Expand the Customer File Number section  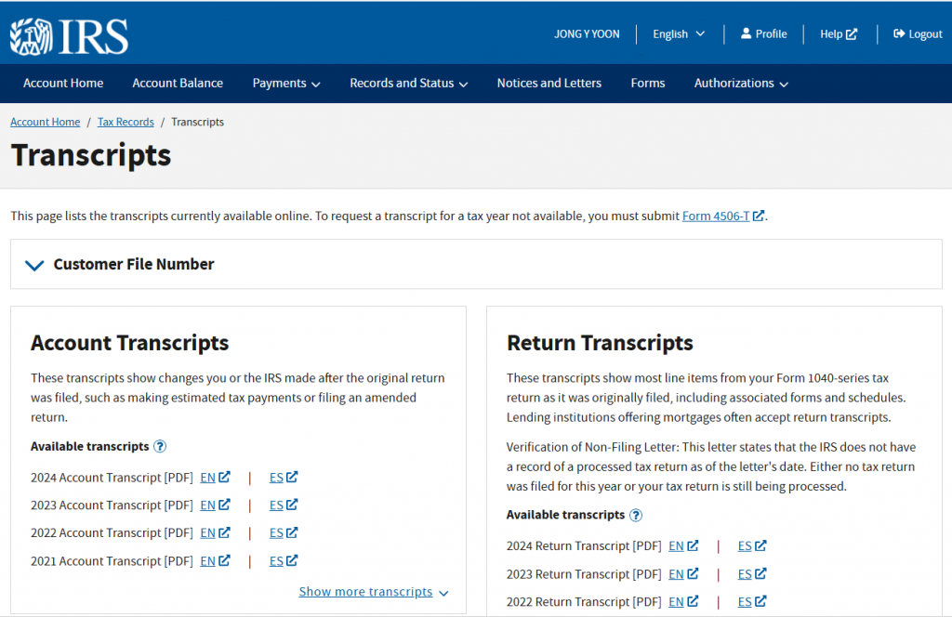[x=35, y=265]
